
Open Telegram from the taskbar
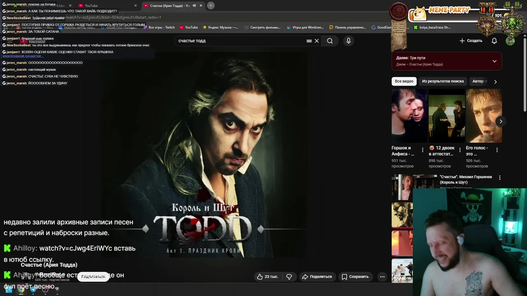(x=33, y=289)
